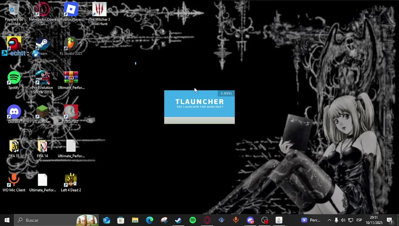Open the Windows Start menu
The image size is (399, 226).
click(x=7, y=220)
